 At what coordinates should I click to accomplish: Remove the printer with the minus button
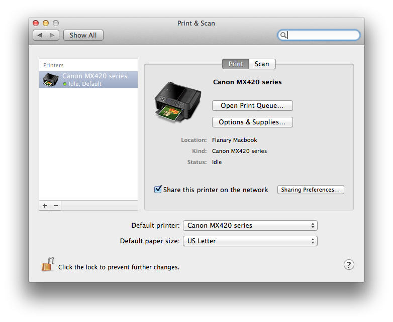pyautogui.click(x=56, y=206)
